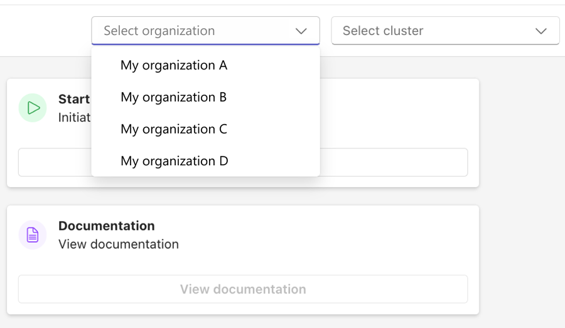Pick My organization C in dropdown
Screen dimensions: 565x328
[174, 129]
